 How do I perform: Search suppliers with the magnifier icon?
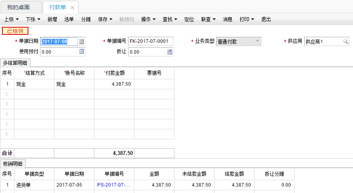[x=345, y=41]
